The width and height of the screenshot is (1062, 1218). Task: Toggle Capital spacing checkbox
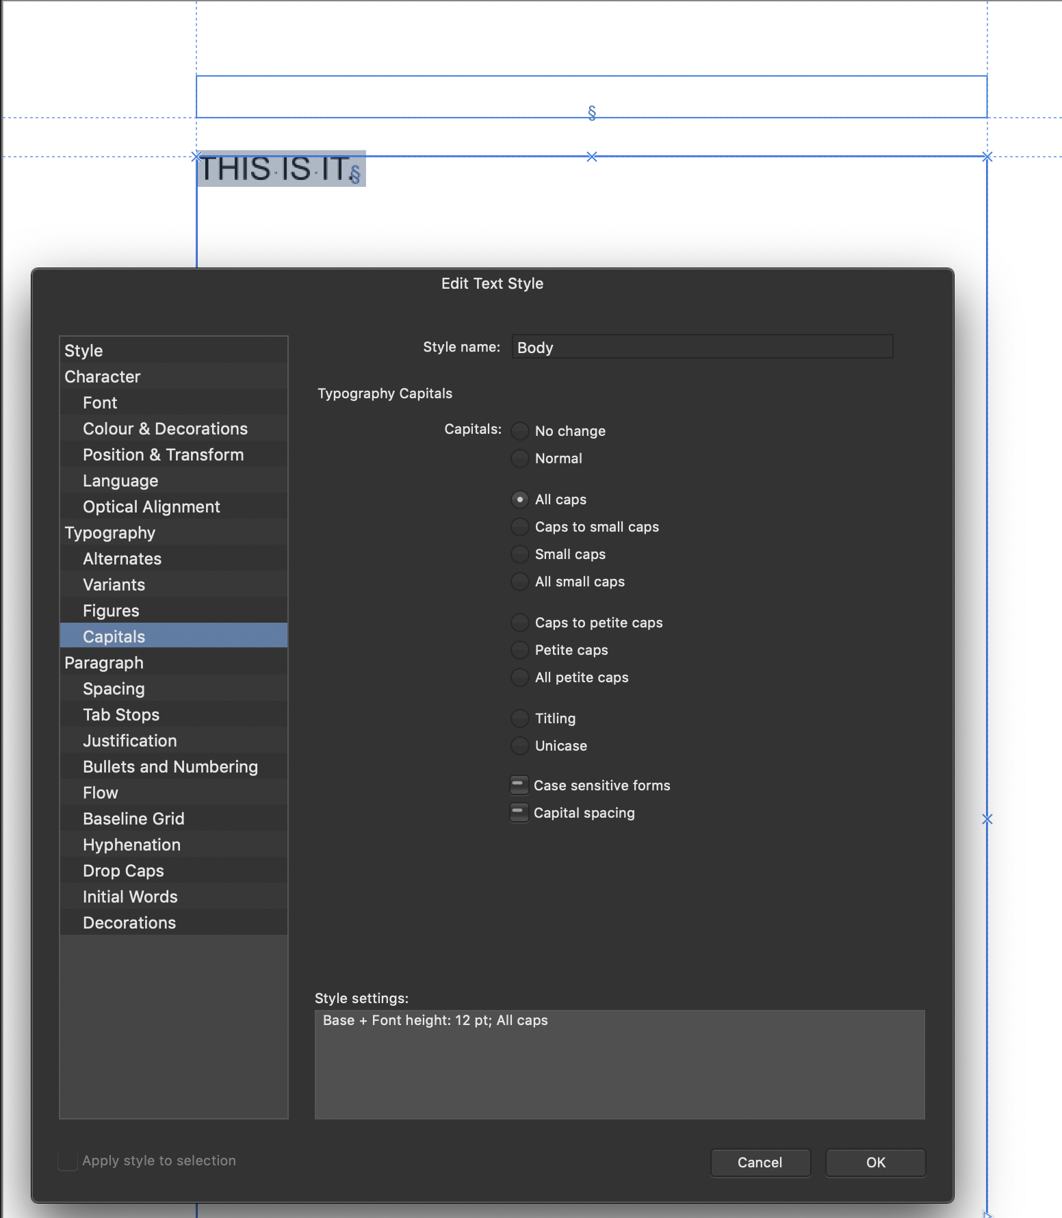click(x=519, y=813)
